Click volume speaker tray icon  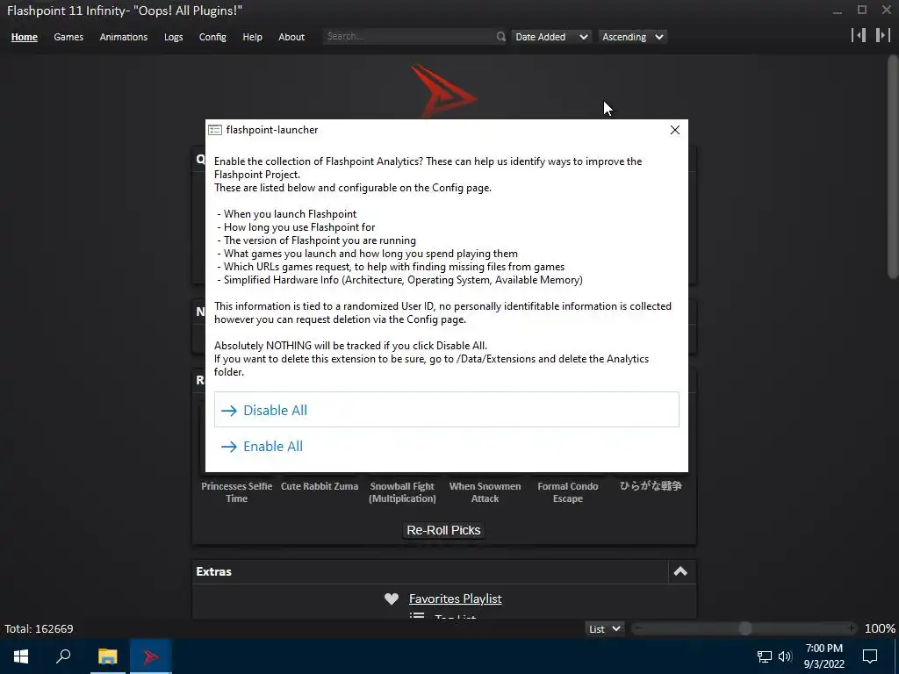(785, 656)
